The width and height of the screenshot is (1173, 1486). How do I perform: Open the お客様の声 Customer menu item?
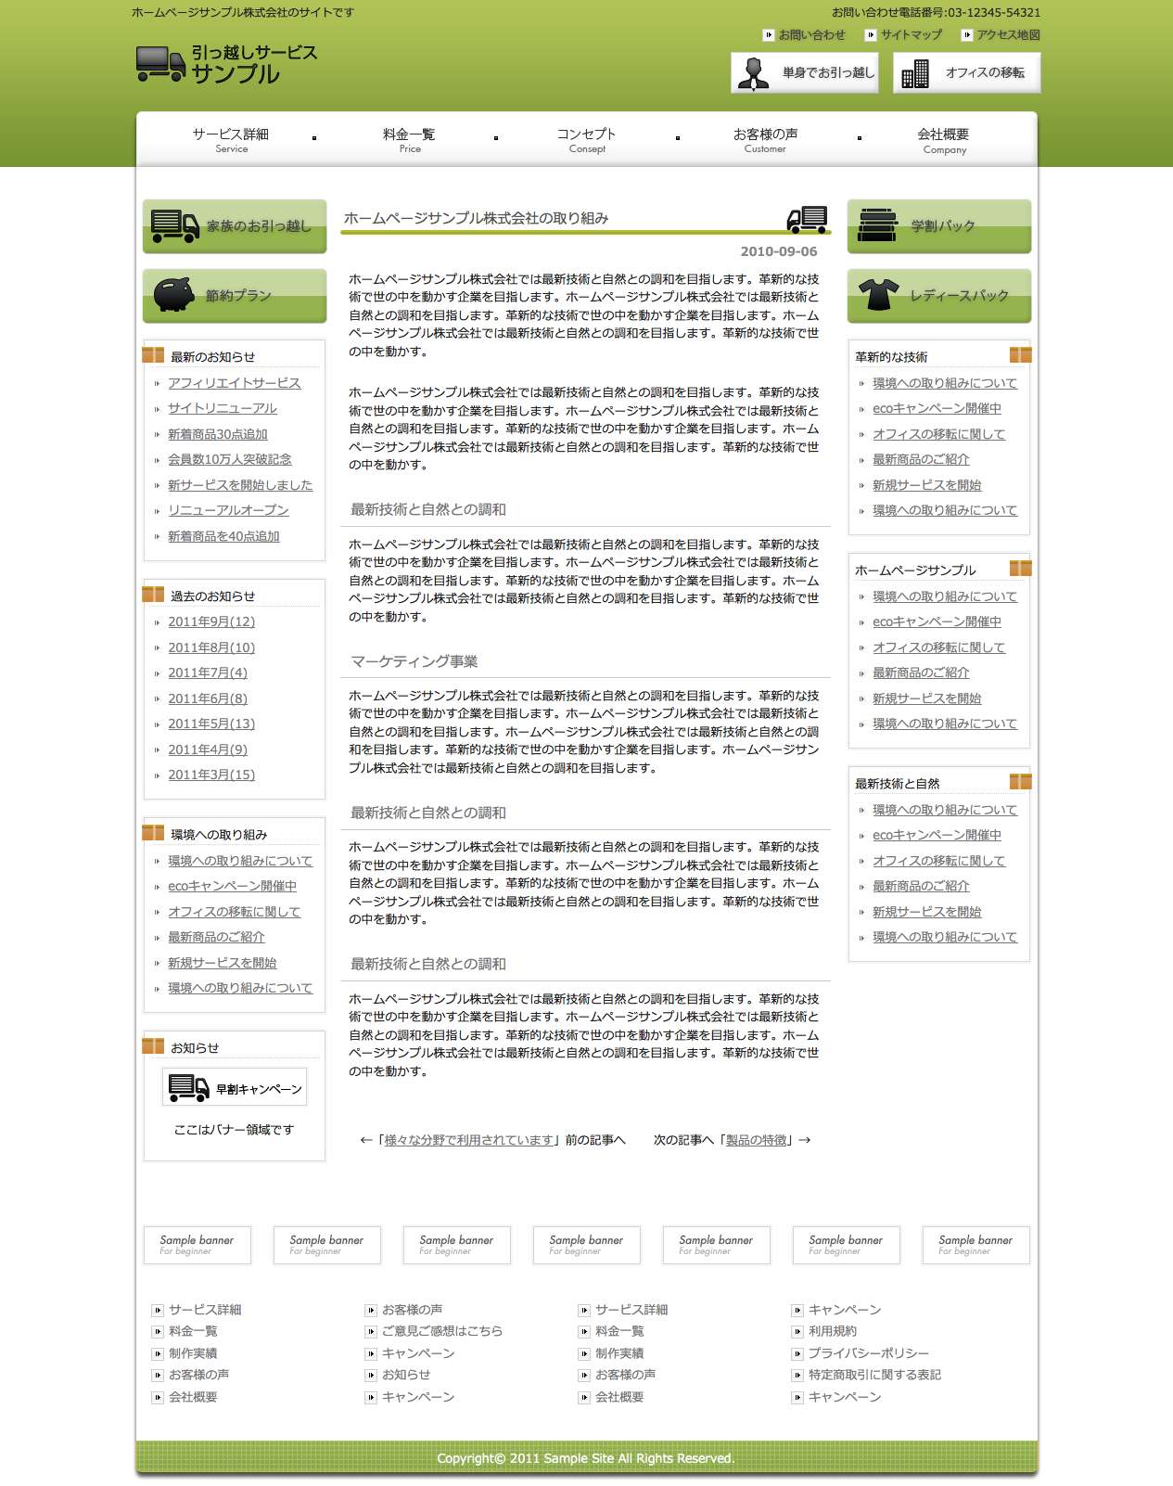765,140
